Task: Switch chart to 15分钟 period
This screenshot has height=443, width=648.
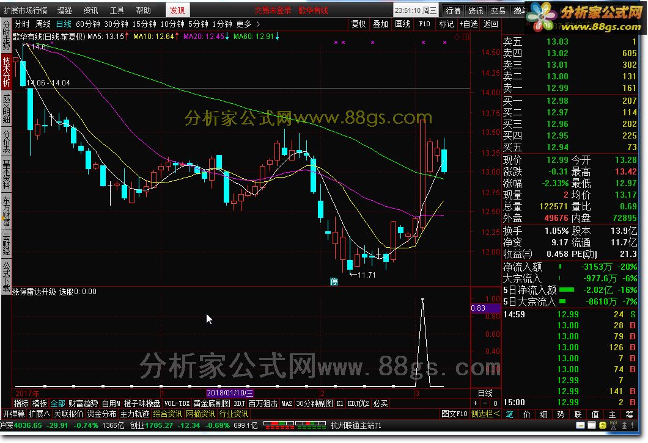Action: point(144,24)
